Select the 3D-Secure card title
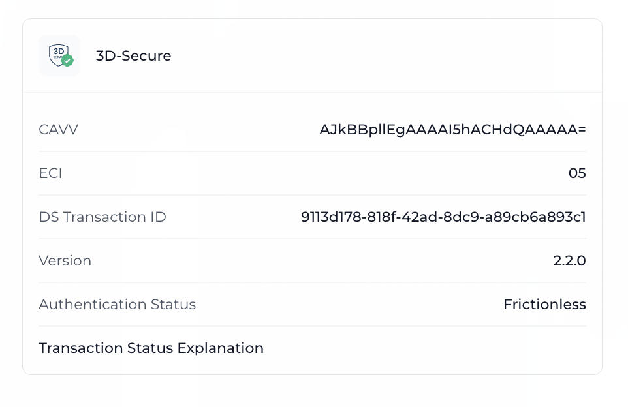Screen dimensions: 628x407 [x=133, y=55]
